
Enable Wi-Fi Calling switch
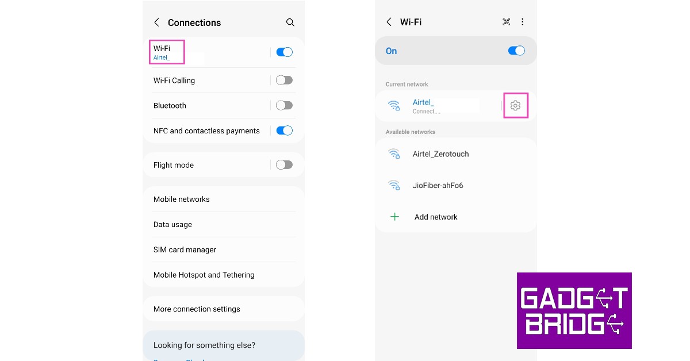[x=284, y=80]
